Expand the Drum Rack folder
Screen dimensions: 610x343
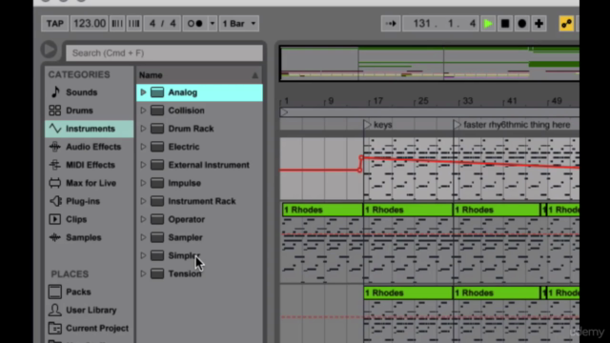143,129
